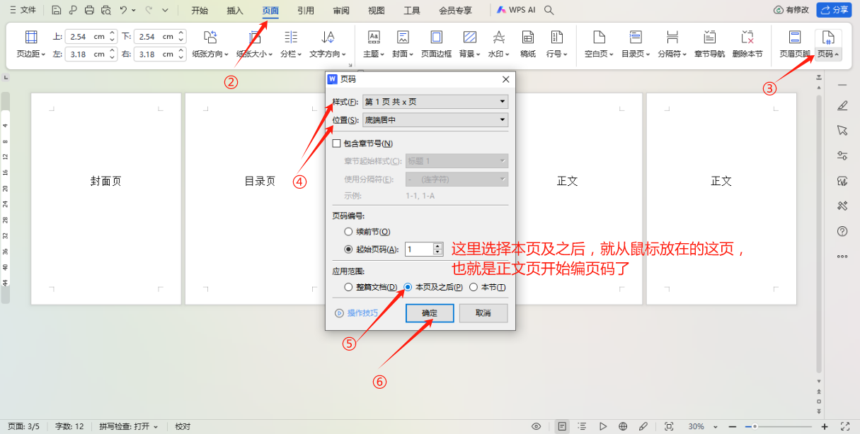Click the 稿纸 manuscript paper icon
Viewport: 860px width, 434px height.
click(x=528, y=37)
